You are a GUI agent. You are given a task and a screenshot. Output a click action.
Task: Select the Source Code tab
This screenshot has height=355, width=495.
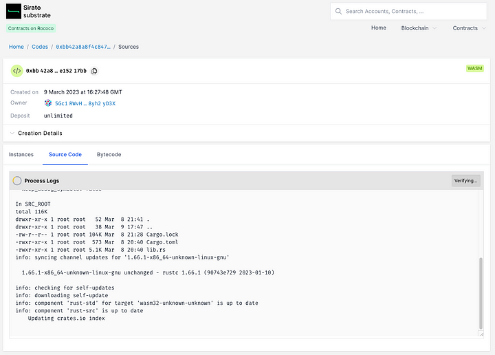tap(65, 155)
